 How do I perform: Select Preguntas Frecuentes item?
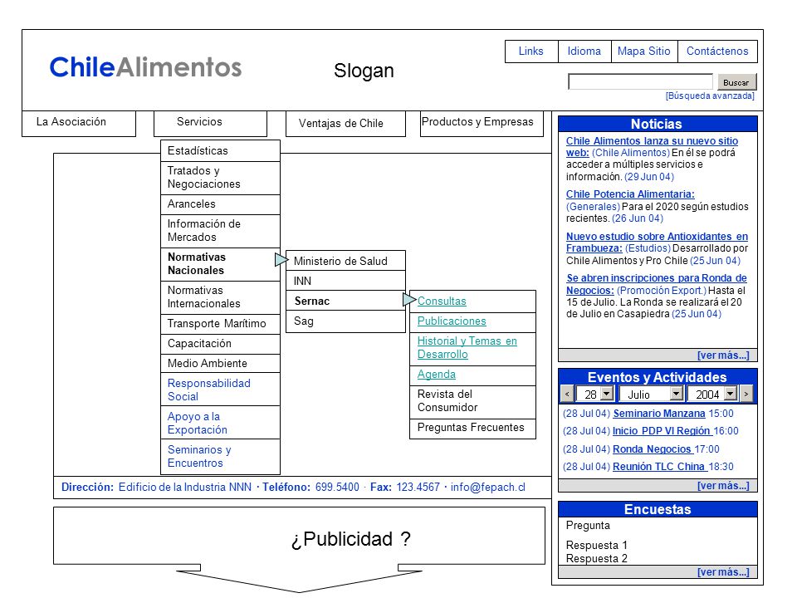(x=472, y=428)
